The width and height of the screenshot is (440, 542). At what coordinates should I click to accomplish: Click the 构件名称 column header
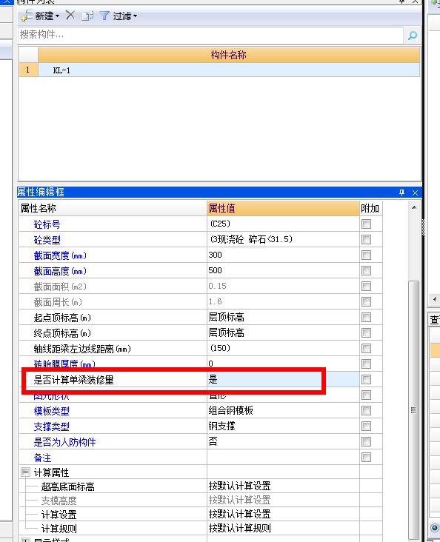coord(229,55)
